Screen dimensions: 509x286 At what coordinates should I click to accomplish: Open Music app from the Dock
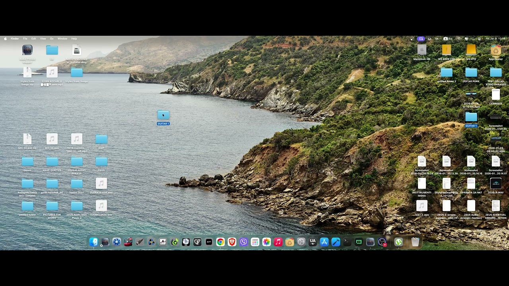point(278,242)
